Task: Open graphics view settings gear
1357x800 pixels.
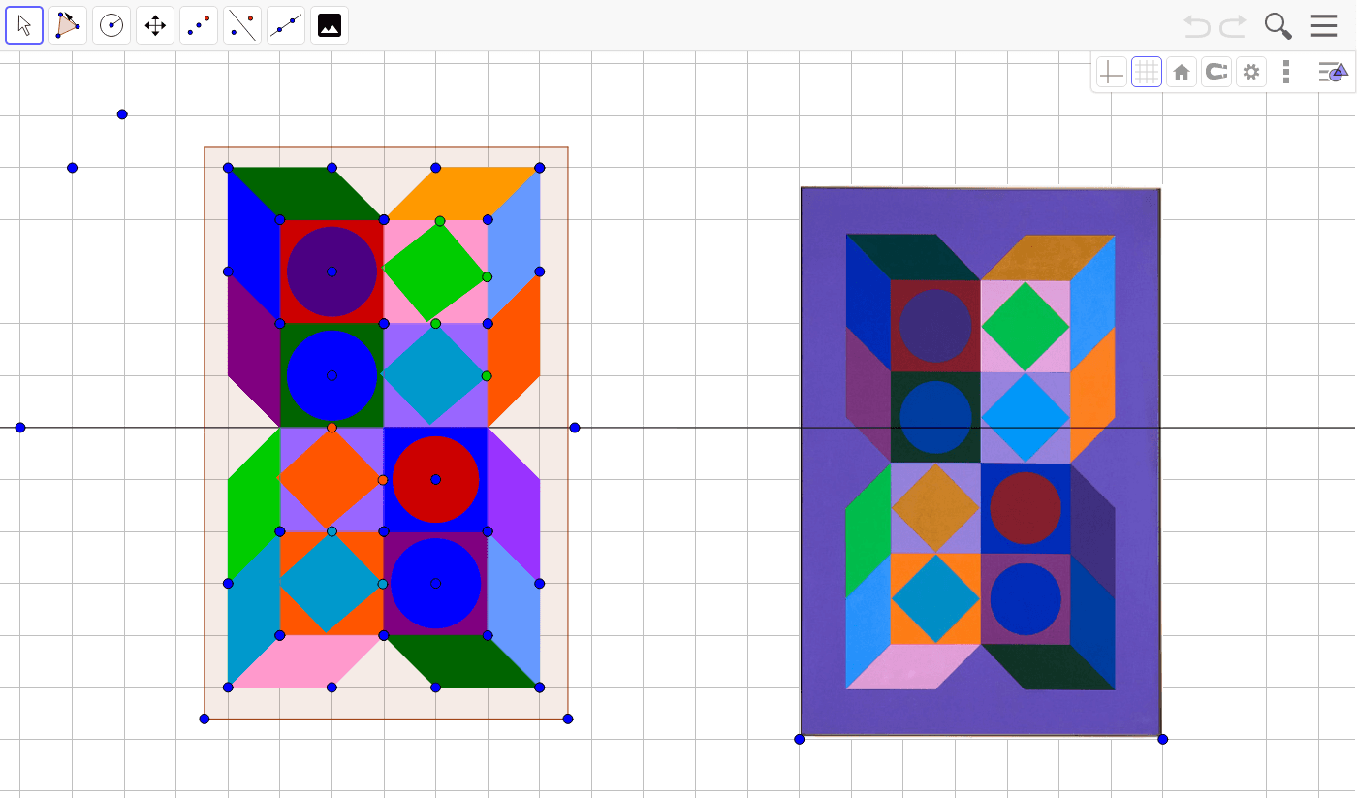Action: click(1251, 72)
